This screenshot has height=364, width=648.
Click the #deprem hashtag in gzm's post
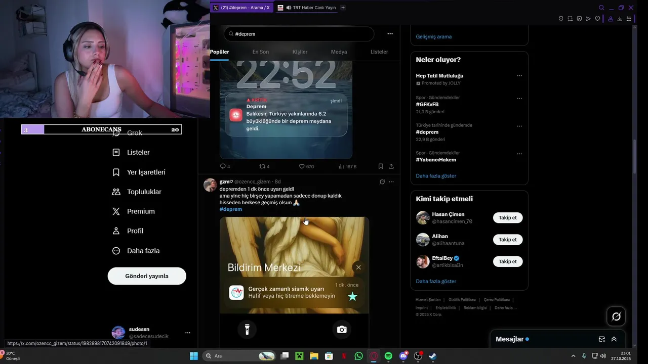(x=231, y=209)
